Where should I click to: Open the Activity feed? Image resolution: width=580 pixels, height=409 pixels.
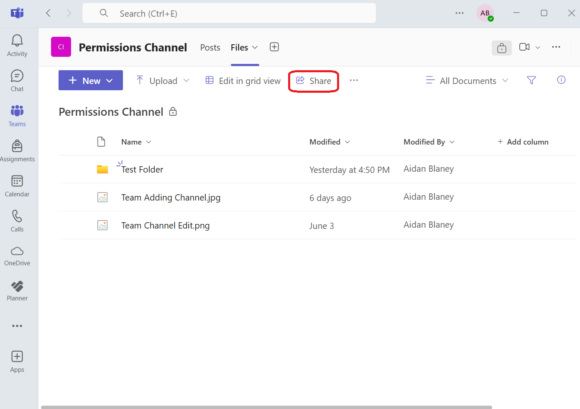(17, 46)
